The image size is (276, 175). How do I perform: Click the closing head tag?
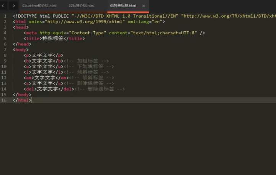22,44
